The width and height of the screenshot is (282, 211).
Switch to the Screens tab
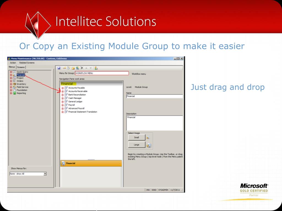pos(21,67)
